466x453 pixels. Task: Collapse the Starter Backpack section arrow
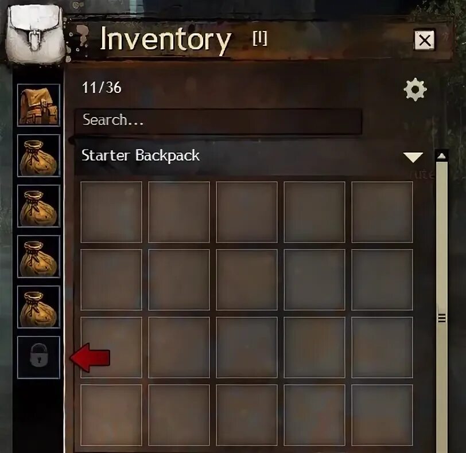click(413, 157)
